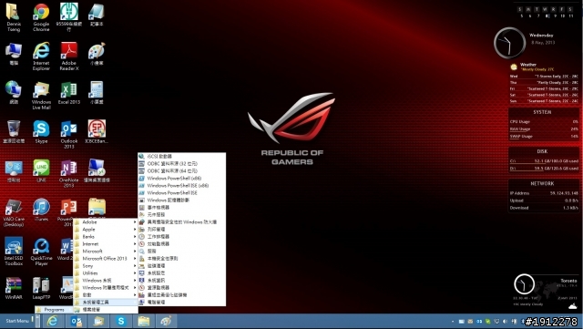This screenshot has height=329, width=583.
Task: Expand the Microsoft programs folder
Action: [x=106, y=252]
